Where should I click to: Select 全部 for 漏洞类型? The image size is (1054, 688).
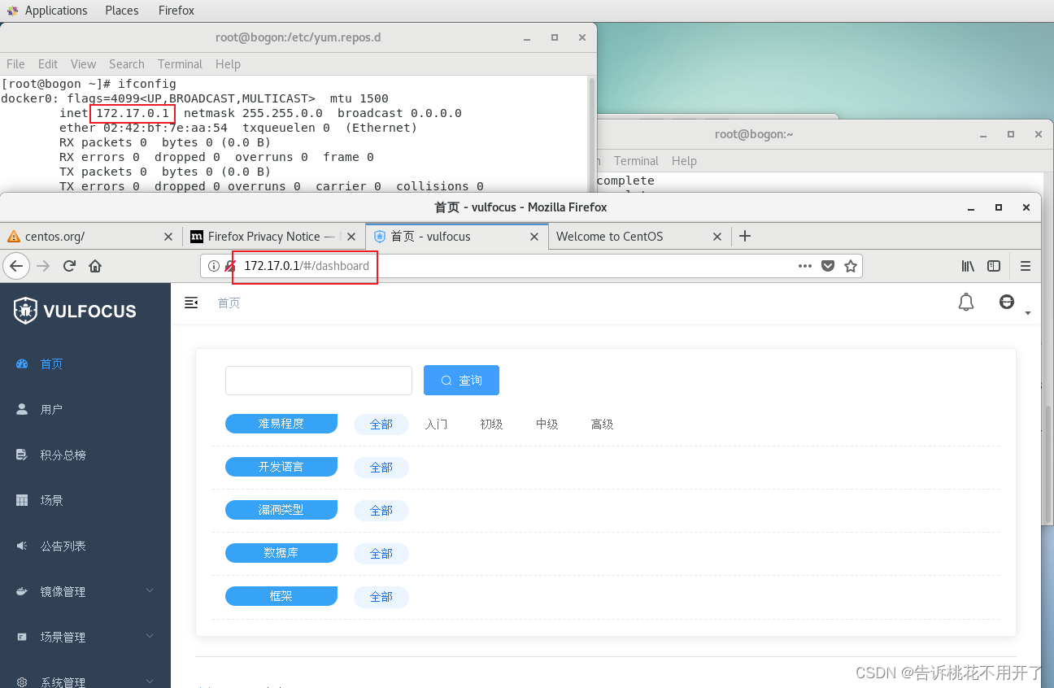[x=381, y=510]
